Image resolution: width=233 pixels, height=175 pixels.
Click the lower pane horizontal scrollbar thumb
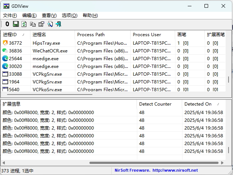pos(154,163)
